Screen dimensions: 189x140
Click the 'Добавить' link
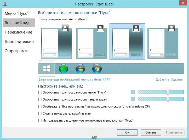162,79
